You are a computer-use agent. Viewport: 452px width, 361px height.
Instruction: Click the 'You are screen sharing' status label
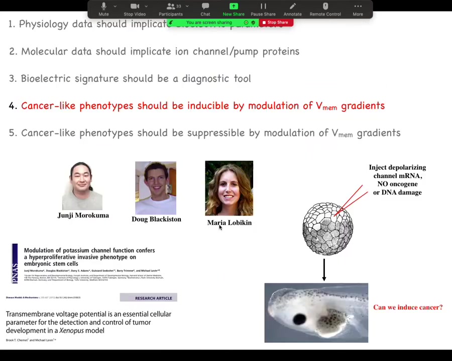[x=209, y=23]
